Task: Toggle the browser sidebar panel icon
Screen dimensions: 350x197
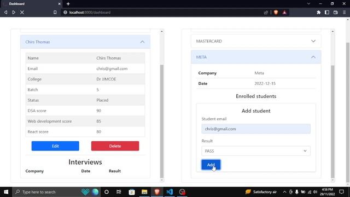Action: click(327, 12)
